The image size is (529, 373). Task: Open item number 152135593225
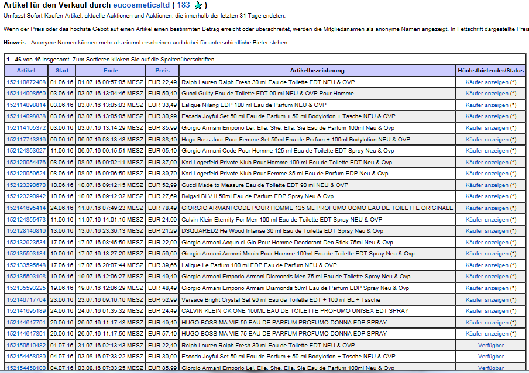(x=26, y=288)
